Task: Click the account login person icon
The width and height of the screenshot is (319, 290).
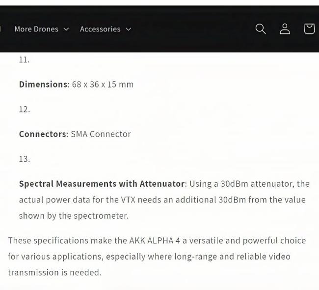Action: pos(285,29)
